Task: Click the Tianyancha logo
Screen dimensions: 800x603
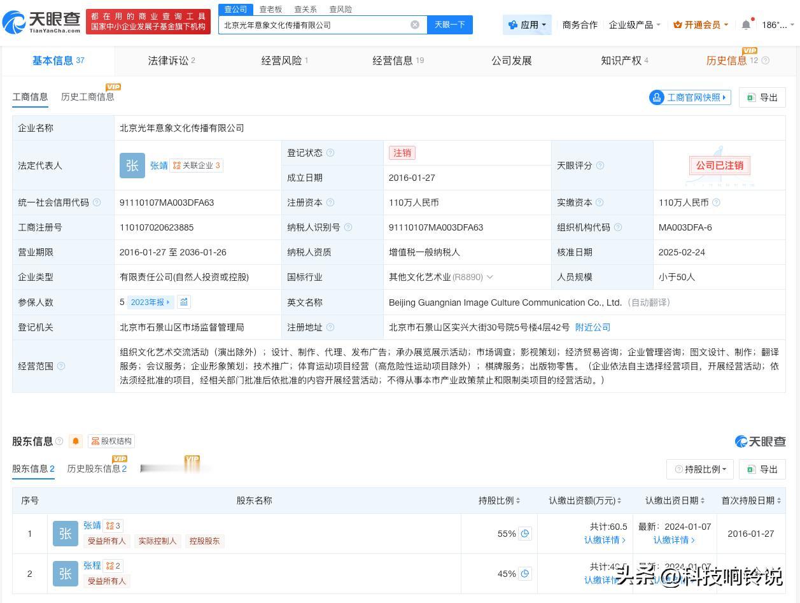Action: point(42,22)
